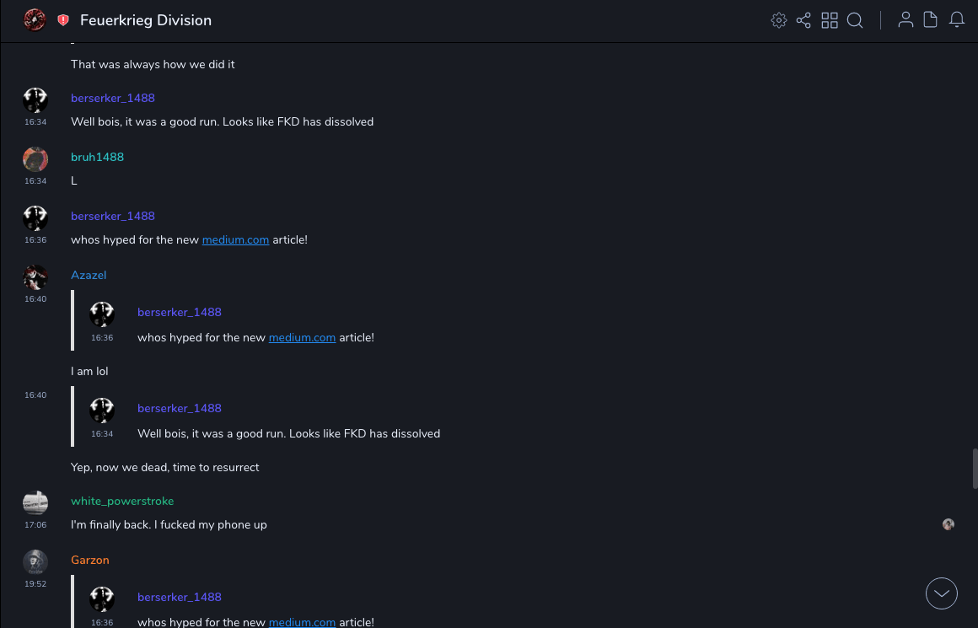Click the magnifying glass search icon
978x628 pixels.
point(855,20)
